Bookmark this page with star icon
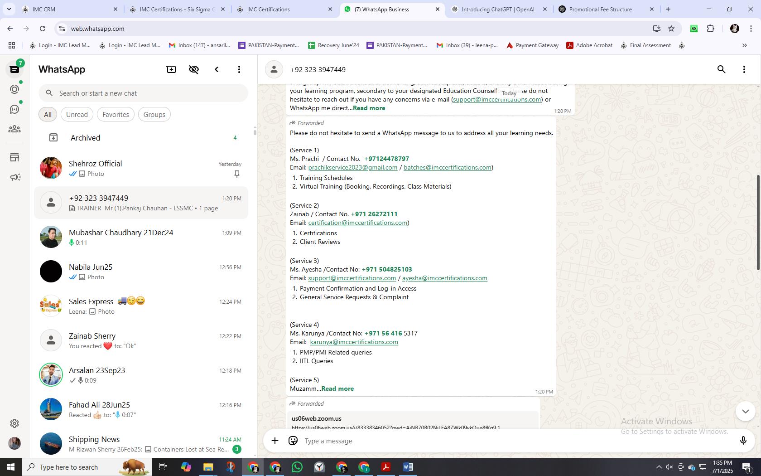 [671, 29]
